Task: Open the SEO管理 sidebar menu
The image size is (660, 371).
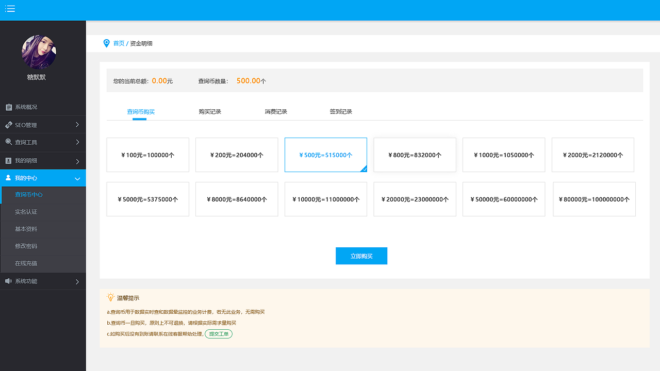Action: pos(43,125)
